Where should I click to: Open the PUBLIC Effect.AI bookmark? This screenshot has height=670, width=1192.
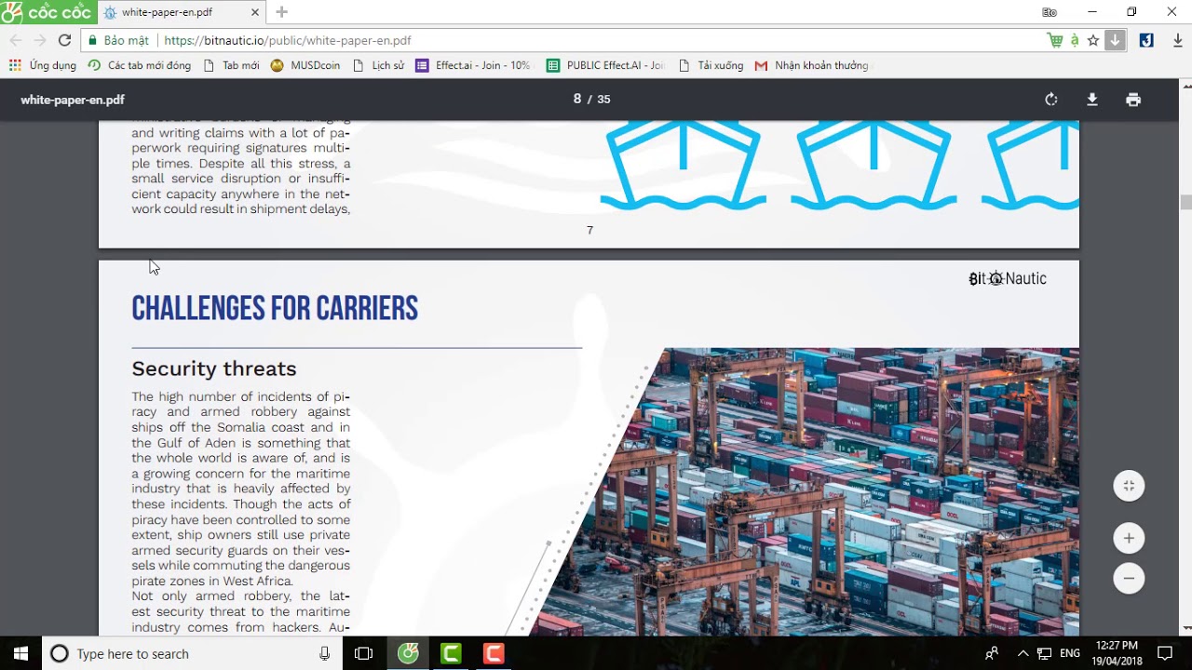605,65
